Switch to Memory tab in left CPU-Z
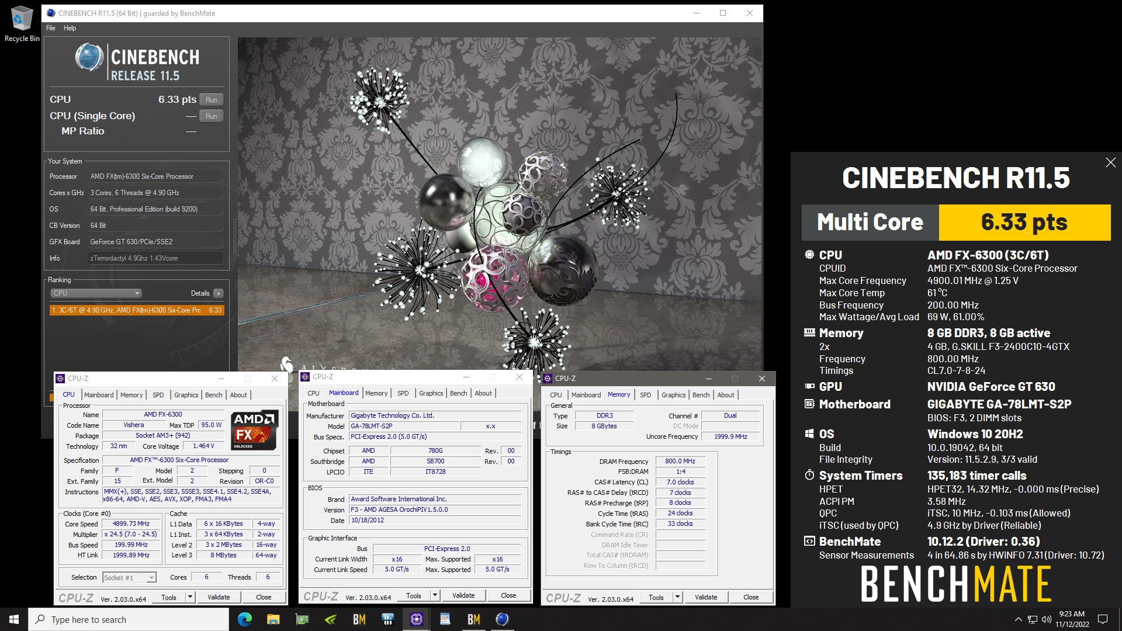Image resolution: width=1122 pixels, height=631 pixels. 131,395
